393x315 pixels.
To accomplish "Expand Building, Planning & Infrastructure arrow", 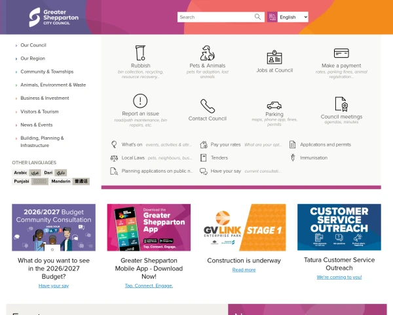I will (x=16, y=138).
